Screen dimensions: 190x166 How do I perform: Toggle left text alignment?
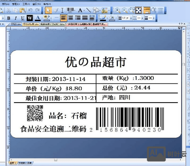coord(64,18)
